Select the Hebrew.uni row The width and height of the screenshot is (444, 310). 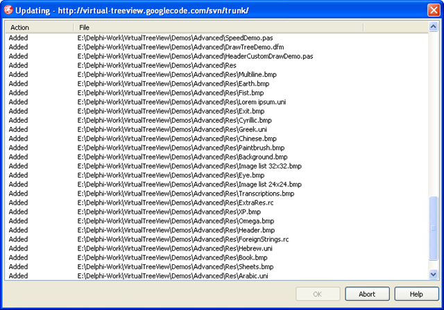216,248
